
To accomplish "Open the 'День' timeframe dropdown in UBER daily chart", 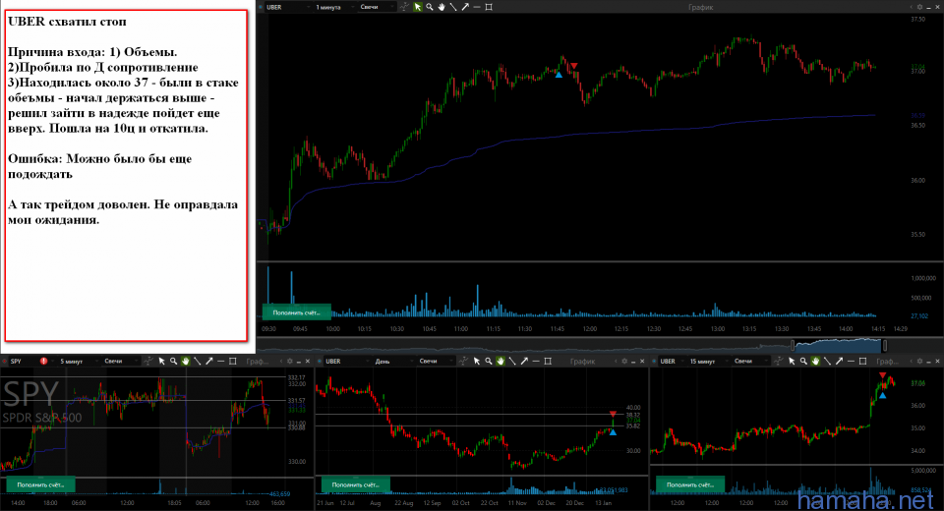I will coord(395,361).
